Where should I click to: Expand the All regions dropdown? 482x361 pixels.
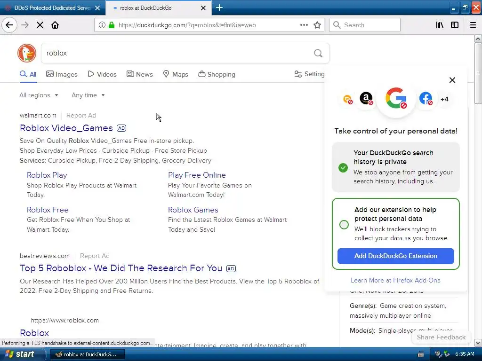(x=39, y=95)
